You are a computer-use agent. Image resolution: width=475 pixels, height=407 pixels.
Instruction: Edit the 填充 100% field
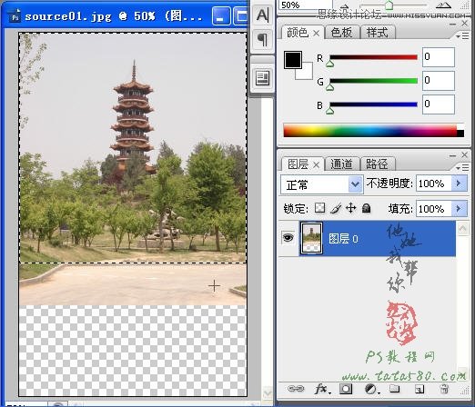point(434,208)
